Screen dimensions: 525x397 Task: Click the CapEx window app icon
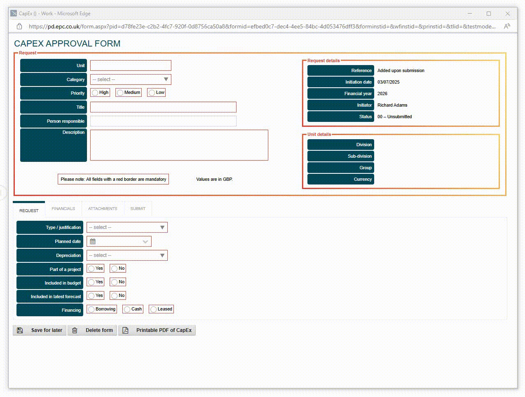click(14, 13)
